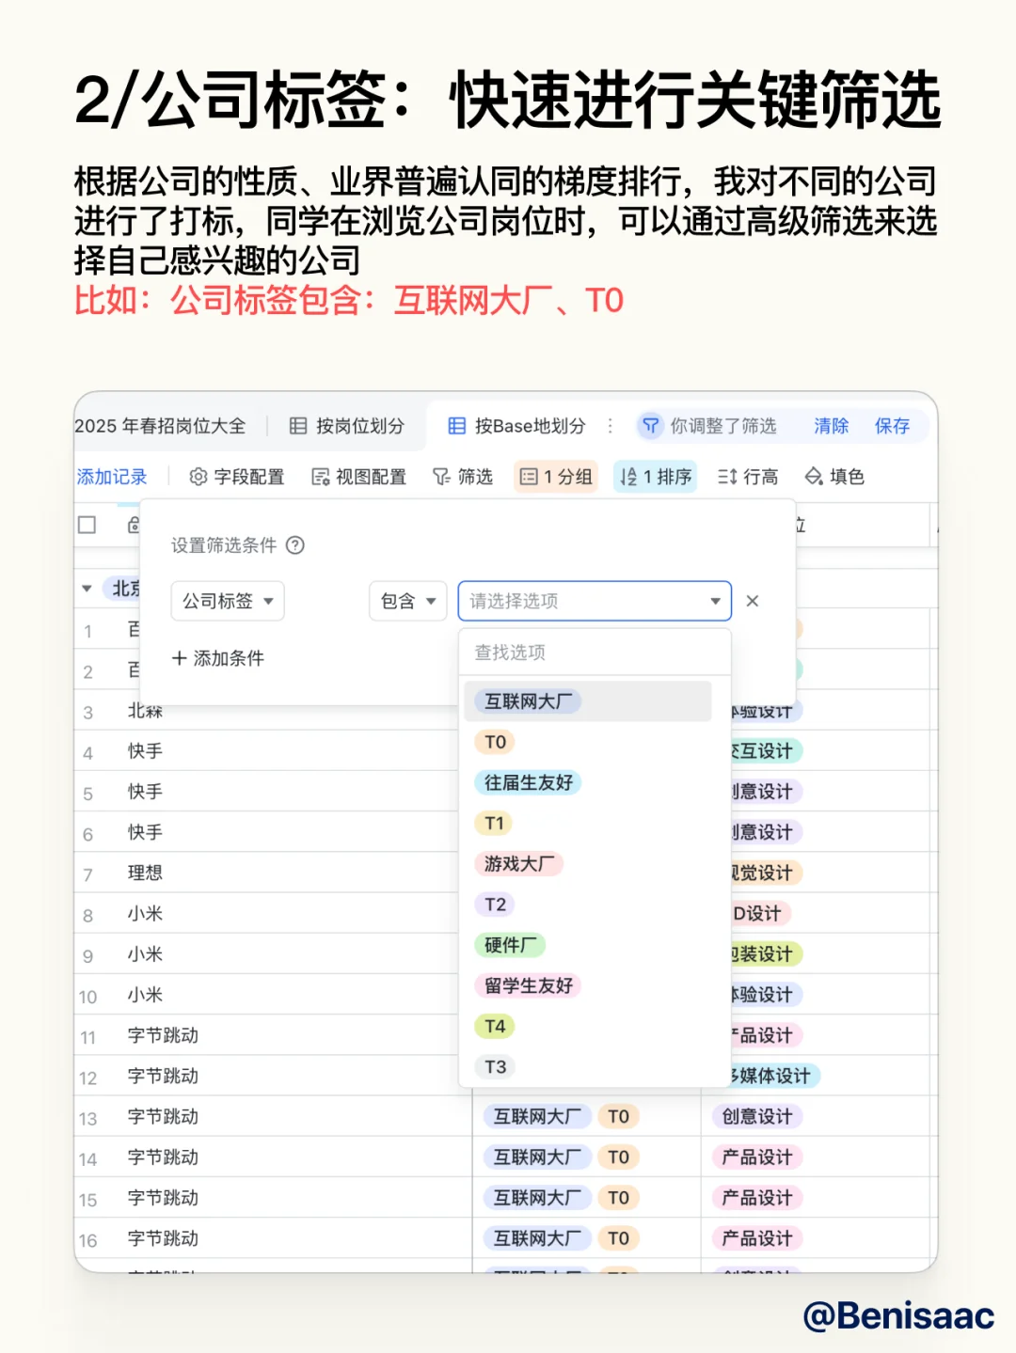Select the 往届生友好 option
The image size is (1016, 1353).
point(528,782)
